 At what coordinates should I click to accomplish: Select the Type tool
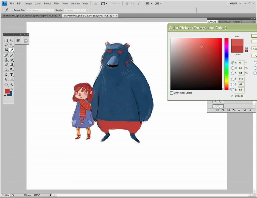point(11,75)
